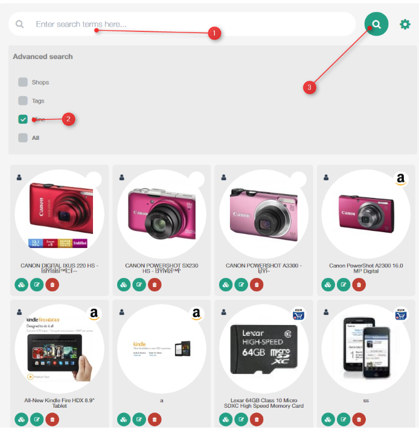Uncheck the Mine checkbox

click(x=23, y=119)
